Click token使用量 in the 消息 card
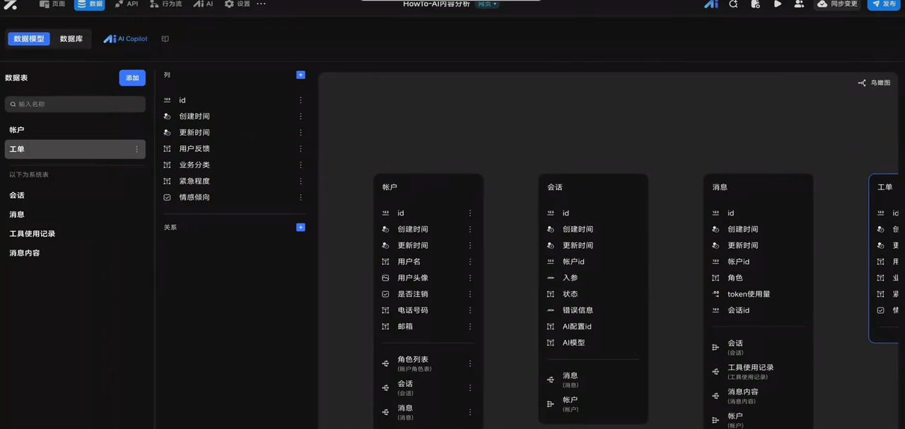Screen dimensions: 905x429 [x=749, y=294]
